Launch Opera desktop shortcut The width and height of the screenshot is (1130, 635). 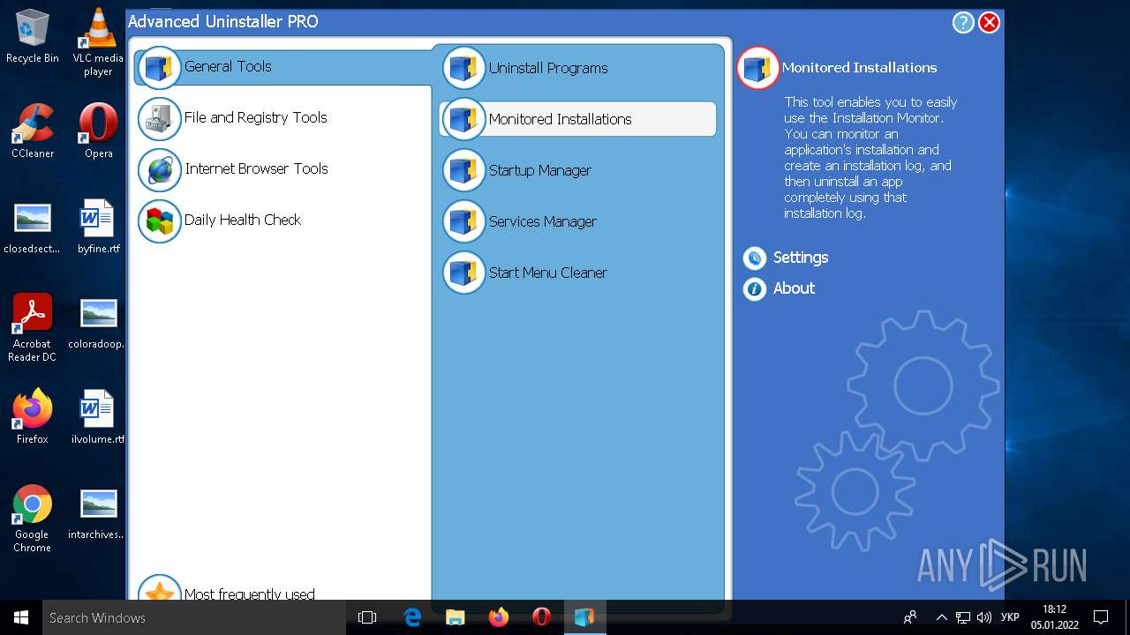coord(98,131)
